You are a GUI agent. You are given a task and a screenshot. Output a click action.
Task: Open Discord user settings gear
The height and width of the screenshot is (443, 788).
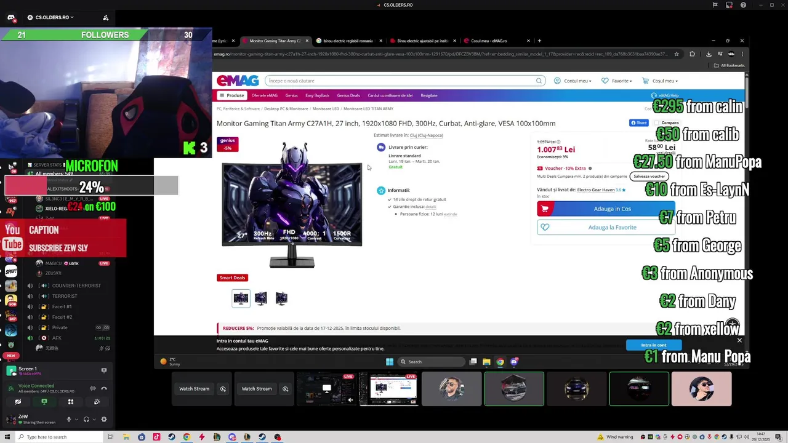(x=103, y=420)
